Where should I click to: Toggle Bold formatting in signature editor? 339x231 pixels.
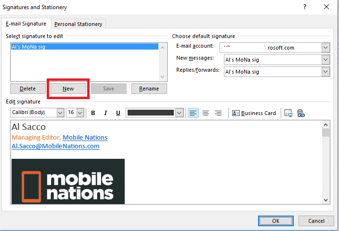(93, 113)
